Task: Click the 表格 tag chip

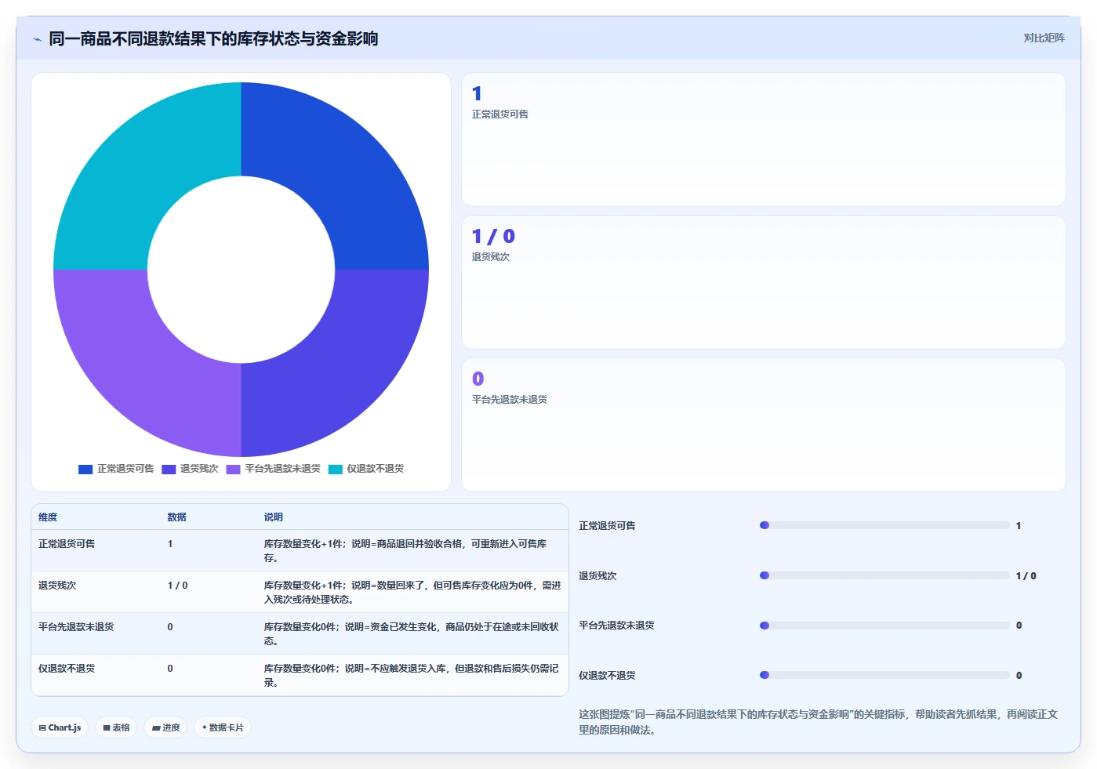Action: pyautogui.click(x=116, y=727)
